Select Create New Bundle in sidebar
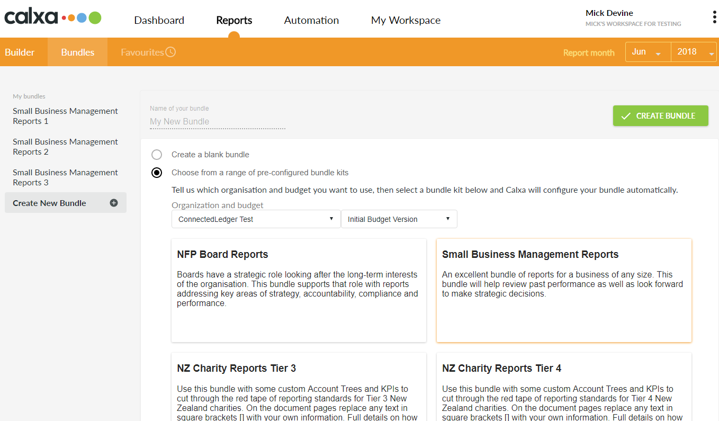The image size is (719, 421). (66, 203)
